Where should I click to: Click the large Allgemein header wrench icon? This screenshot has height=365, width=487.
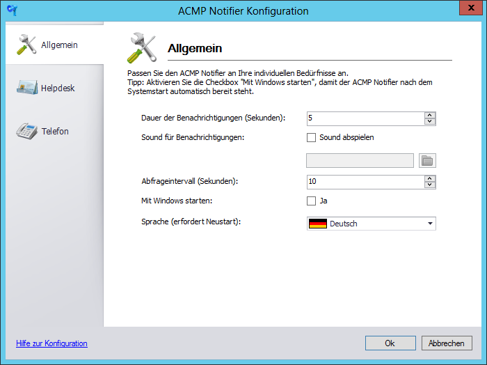click(142, 48)
